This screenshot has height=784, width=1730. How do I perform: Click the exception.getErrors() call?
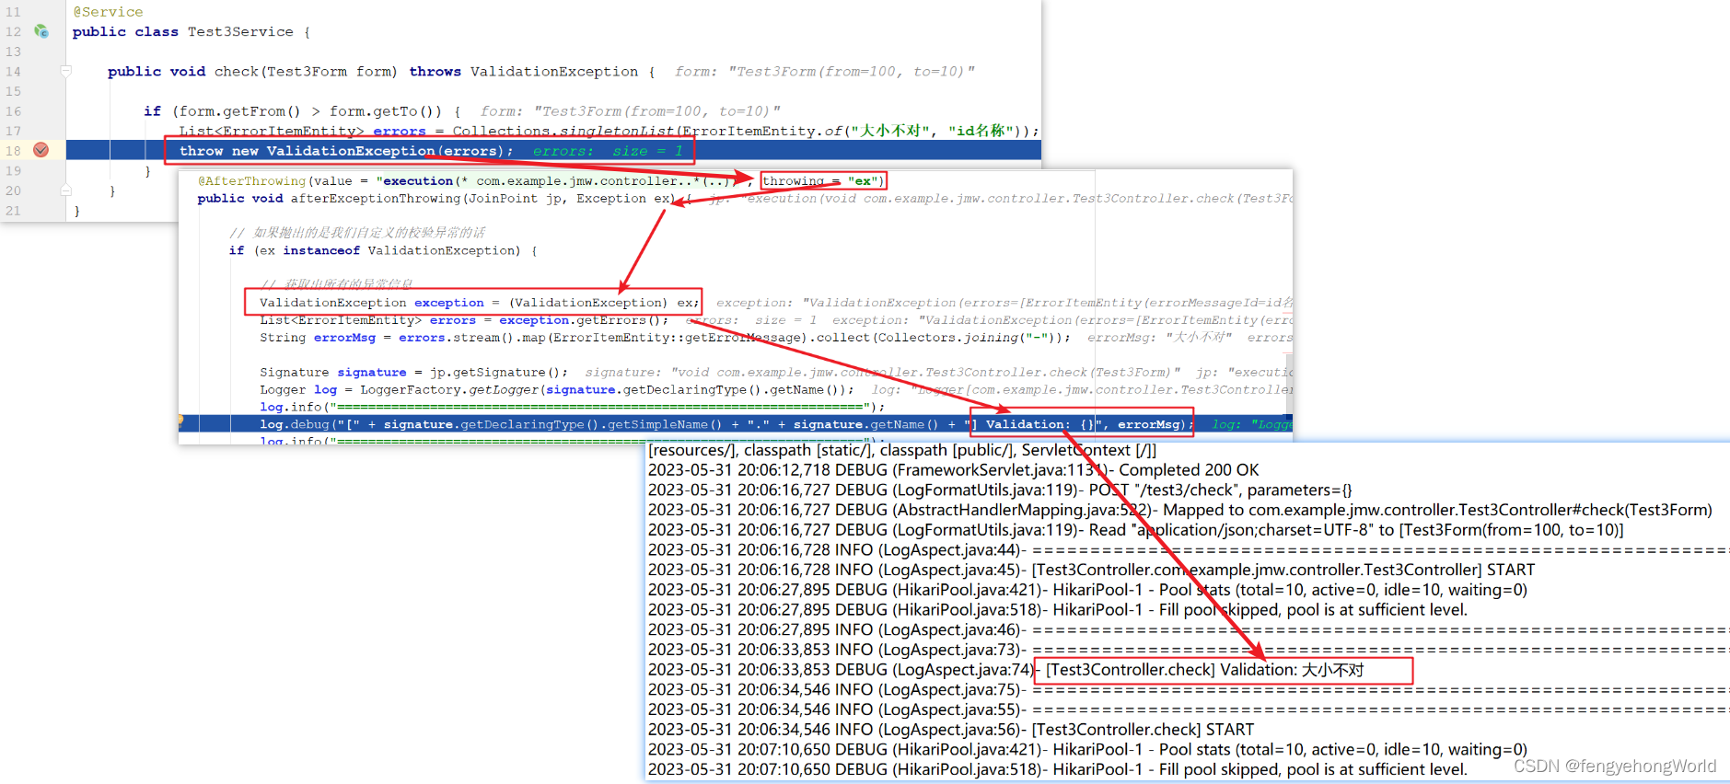pos(584,320)
